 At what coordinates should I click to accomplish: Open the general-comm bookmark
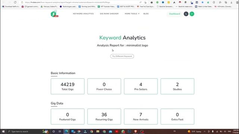pyautogui.click(x=30, y=7)
